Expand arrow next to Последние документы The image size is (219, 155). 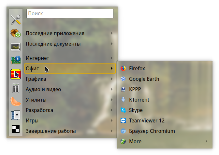tap(111, 44)
